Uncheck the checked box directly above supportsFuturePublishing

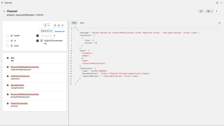pos(38,36)
